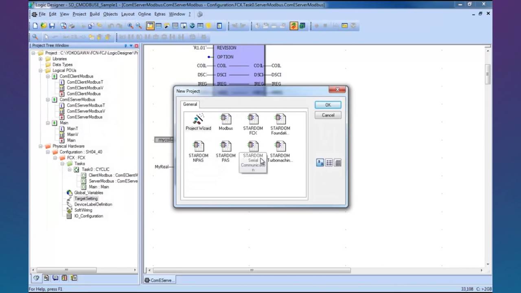521x293 pixels.
Task: Select ComEClientModbusT worksheet
Action: [85, 82]
